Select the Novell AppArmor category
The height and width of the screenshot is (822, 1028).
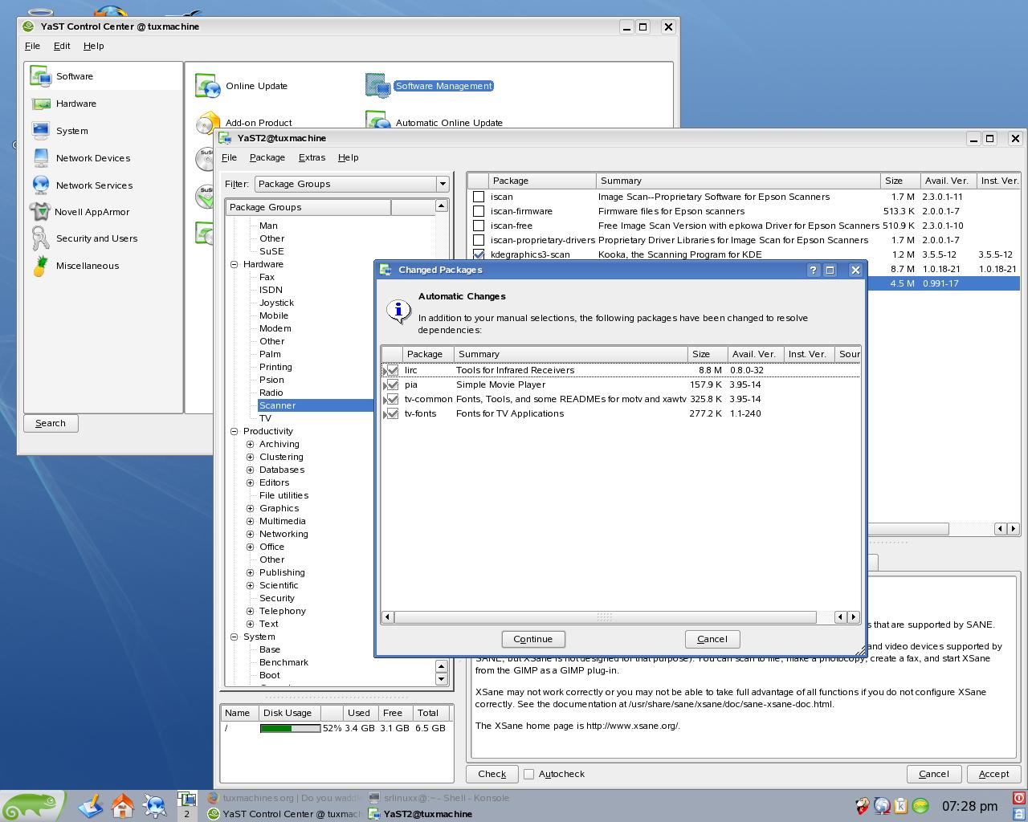click(x=92, y=212)
